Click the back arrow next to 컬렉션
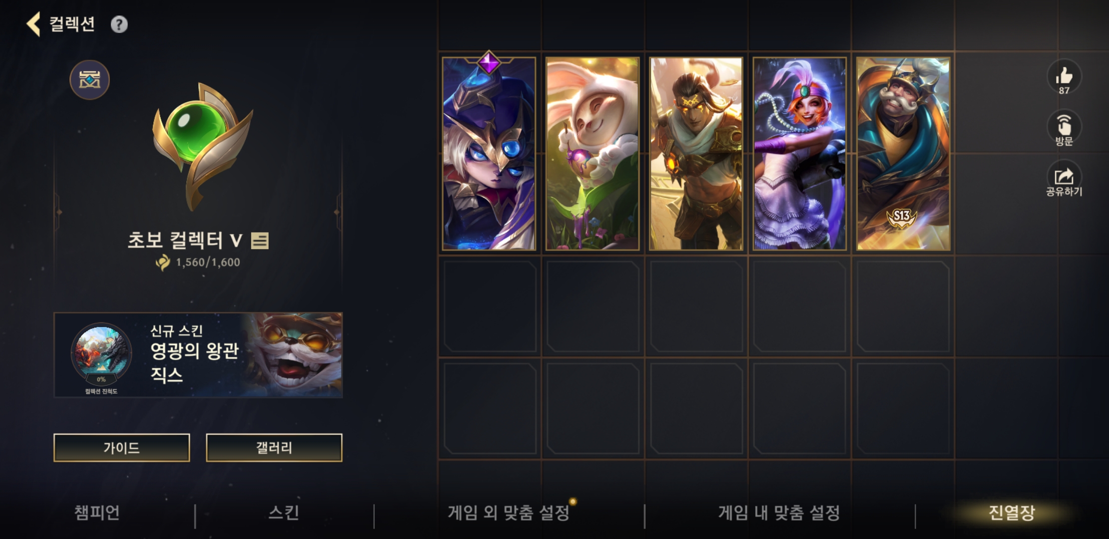 tap(33, 24)
